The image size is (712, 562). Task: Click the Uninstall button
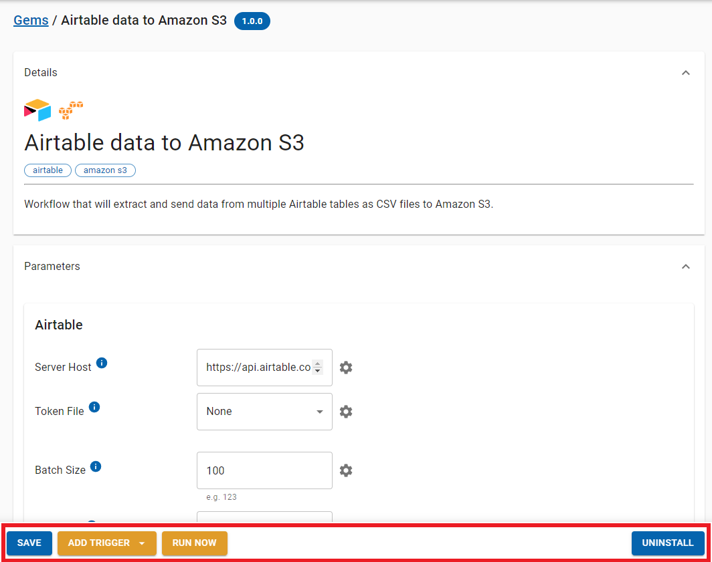point(667,543)
